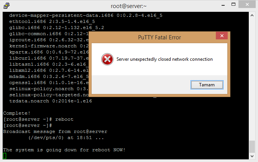Screen dimensions: 258x162
Task: Click the 'Complete!' line in terminal
Action: coord(16,113)
